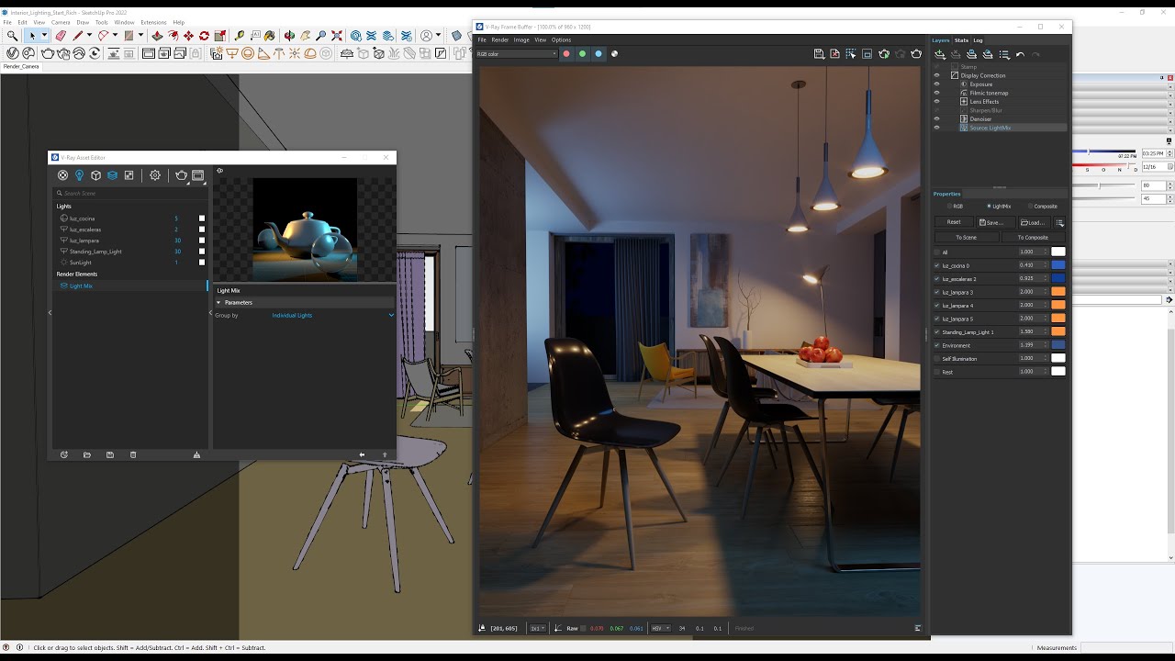Open Textures category in Asset Editor
This screenshot has height=661, width=1175.
[x=129, y=175]
